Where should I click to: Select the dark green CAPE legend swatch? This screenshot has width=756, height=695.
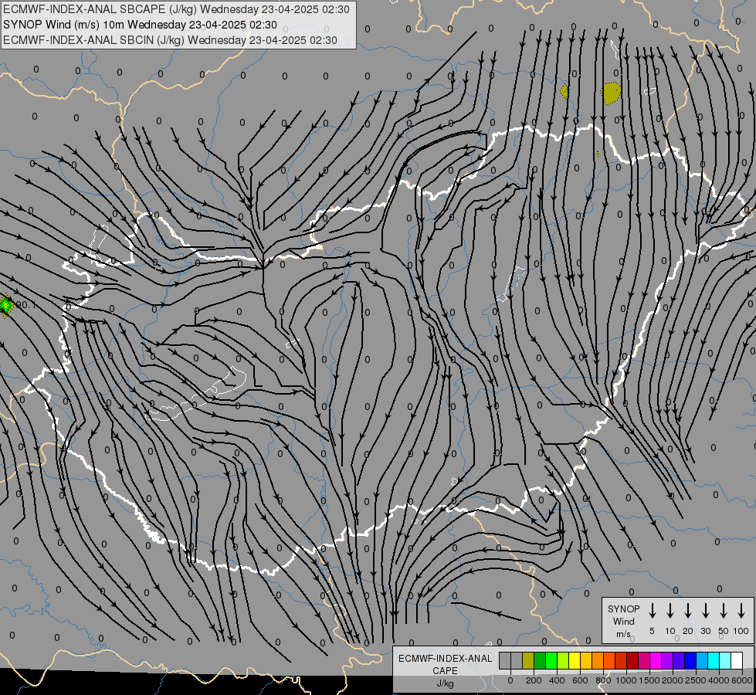(540, 660)
